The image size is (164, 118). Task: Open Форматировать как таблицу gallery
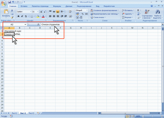[x=105, y=14]
